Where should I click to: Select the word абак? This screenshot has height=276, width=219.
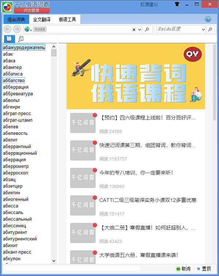click(x=8, y=54)
